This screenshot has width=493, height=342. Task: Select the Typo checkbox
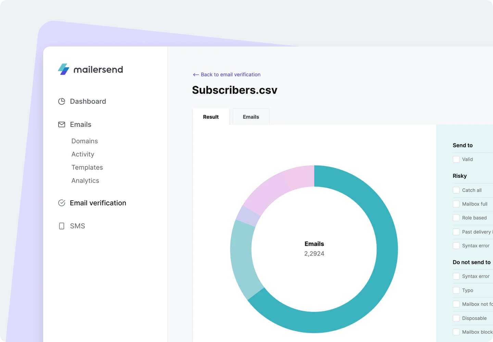click(x=456, y=290)
